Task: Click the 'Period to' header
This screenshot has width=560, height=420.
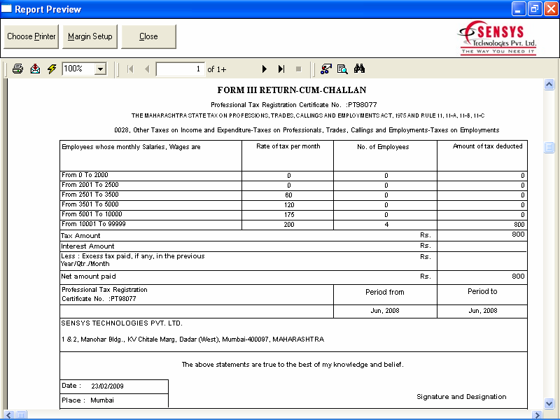Action: 482,291
